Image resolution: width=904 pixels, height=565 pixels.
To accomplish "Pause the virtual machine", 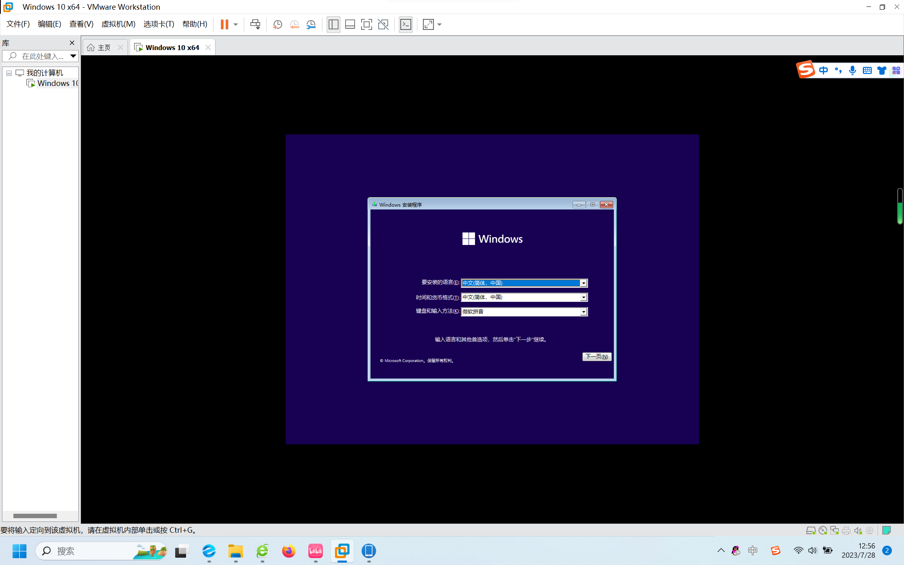I will pyautogui.click(x=224, y=25).
